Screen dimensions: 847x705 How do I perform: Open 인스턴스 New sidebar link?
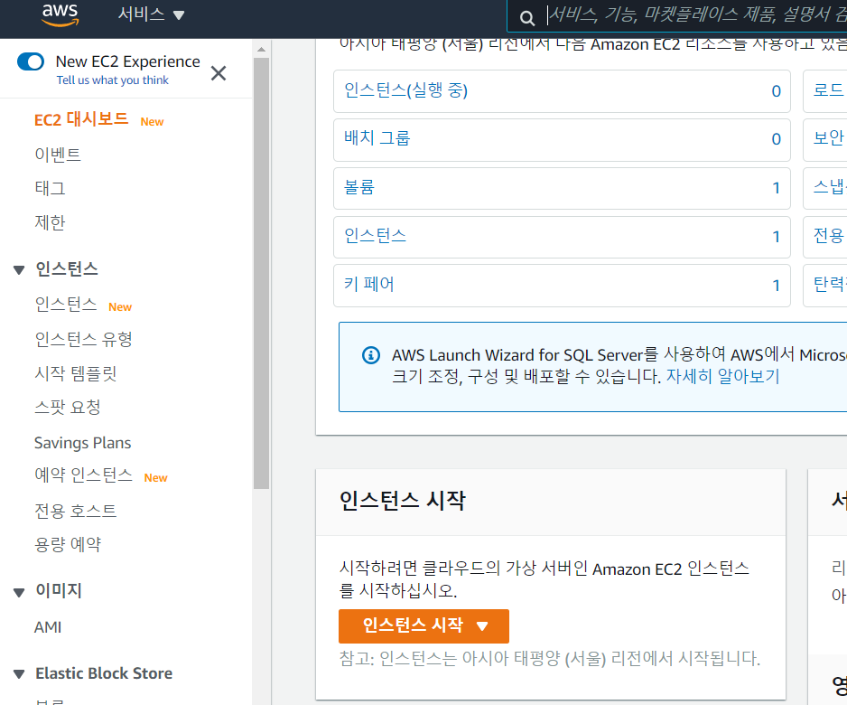[66, 305]
